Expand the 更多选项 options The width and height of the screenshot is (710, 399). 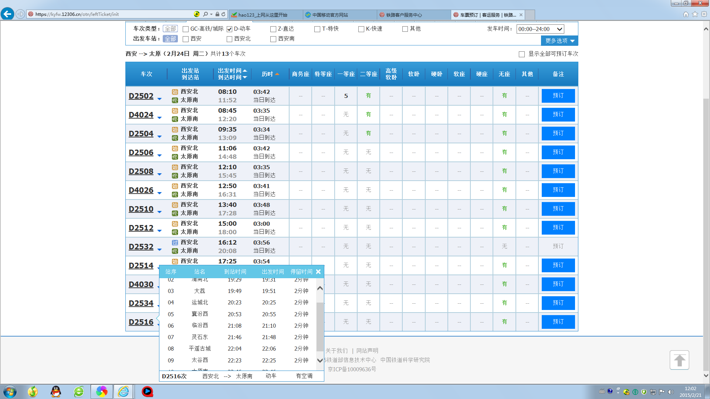(559, 41)
